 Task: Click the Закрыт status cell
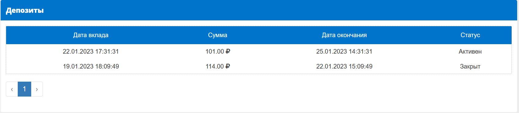[470, 66]
